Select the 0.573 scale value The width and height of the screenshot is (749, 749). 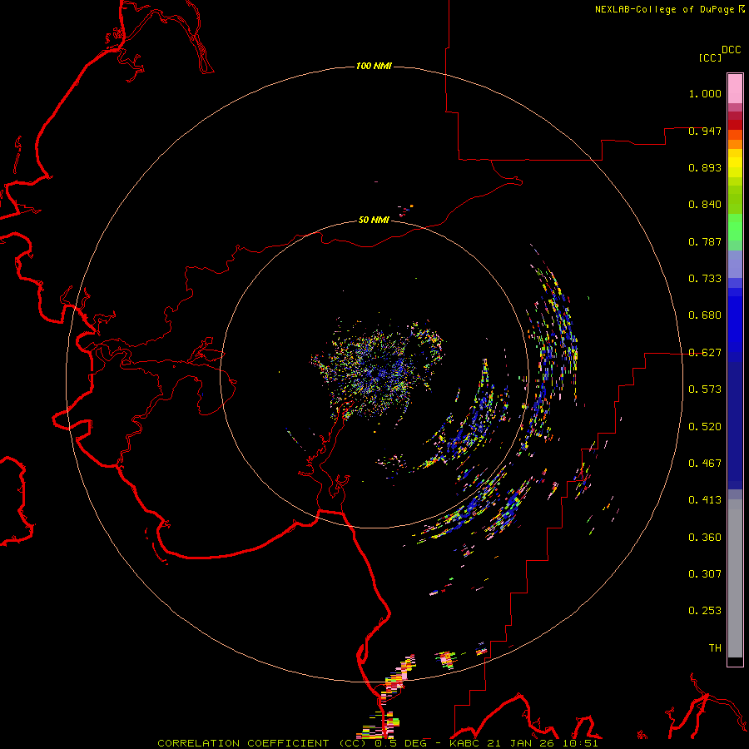pyautogui.click(x=705, y=389)
